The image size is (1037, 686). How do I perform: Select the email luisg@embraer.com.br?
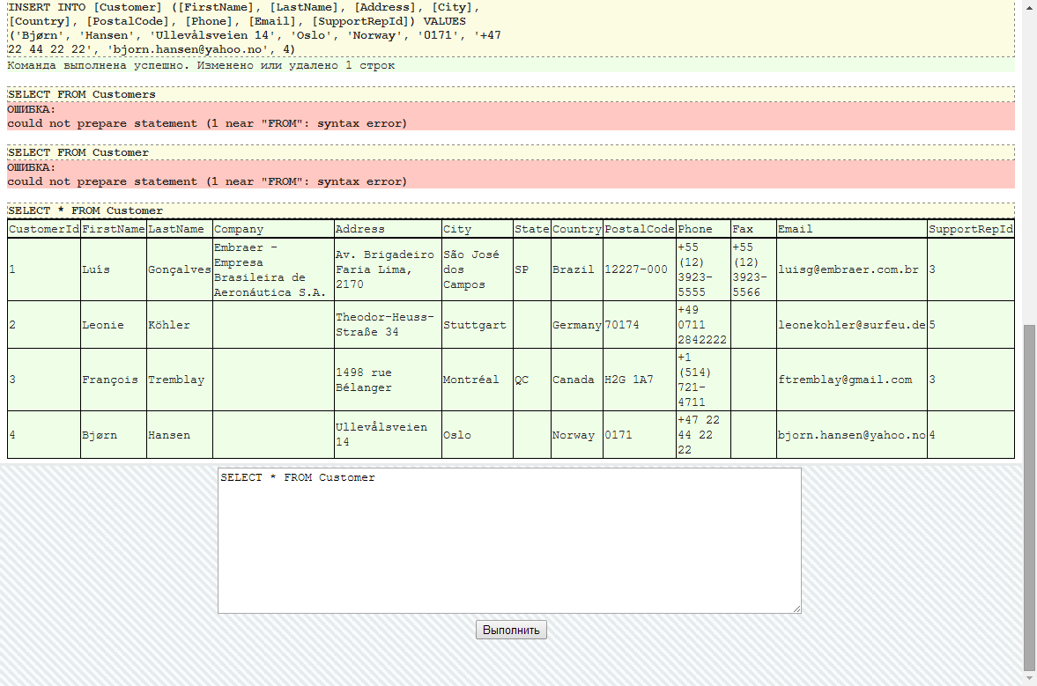click(848, 269)
